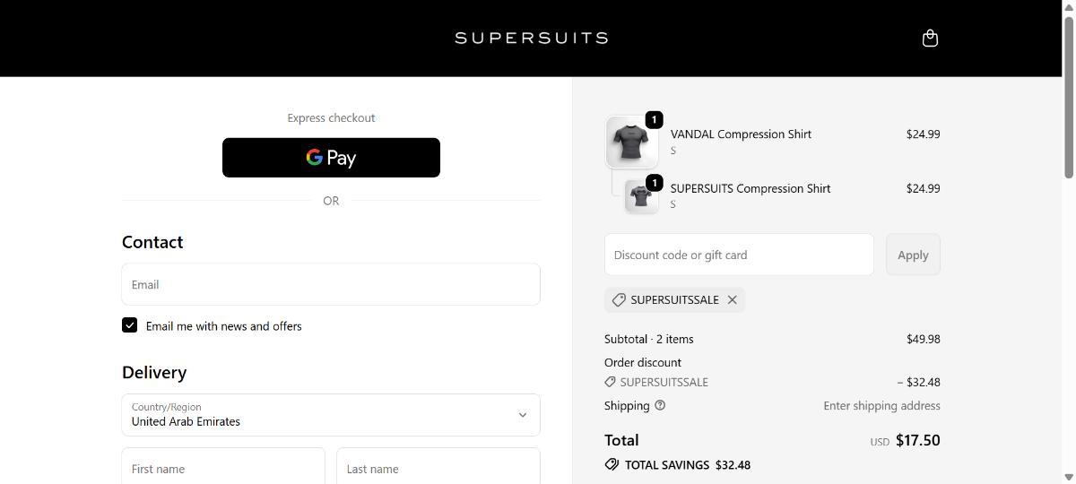Remove the SUPERSUITSSALE discount code
The height and width of the screenshot is (484, 1076).
[733, 300]
